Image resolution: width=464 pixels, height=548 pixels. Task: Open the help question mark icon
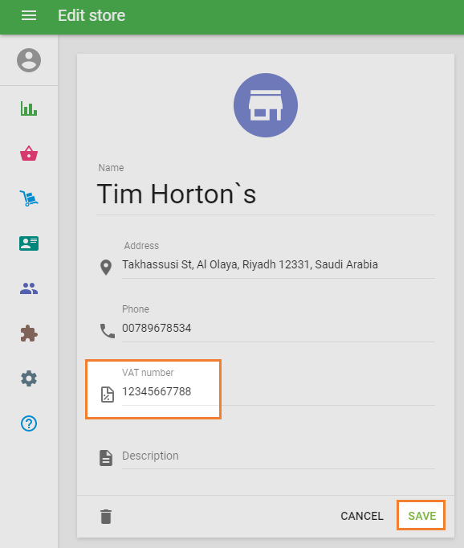click(29, 423)
